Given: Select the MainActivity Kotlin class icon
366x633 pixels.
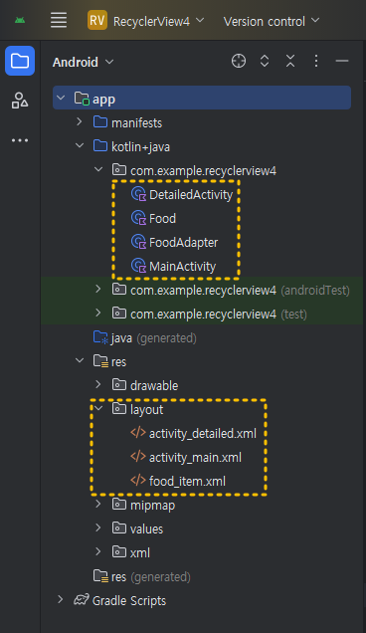Looking at the screenshot, I should [x=138, y=266].
